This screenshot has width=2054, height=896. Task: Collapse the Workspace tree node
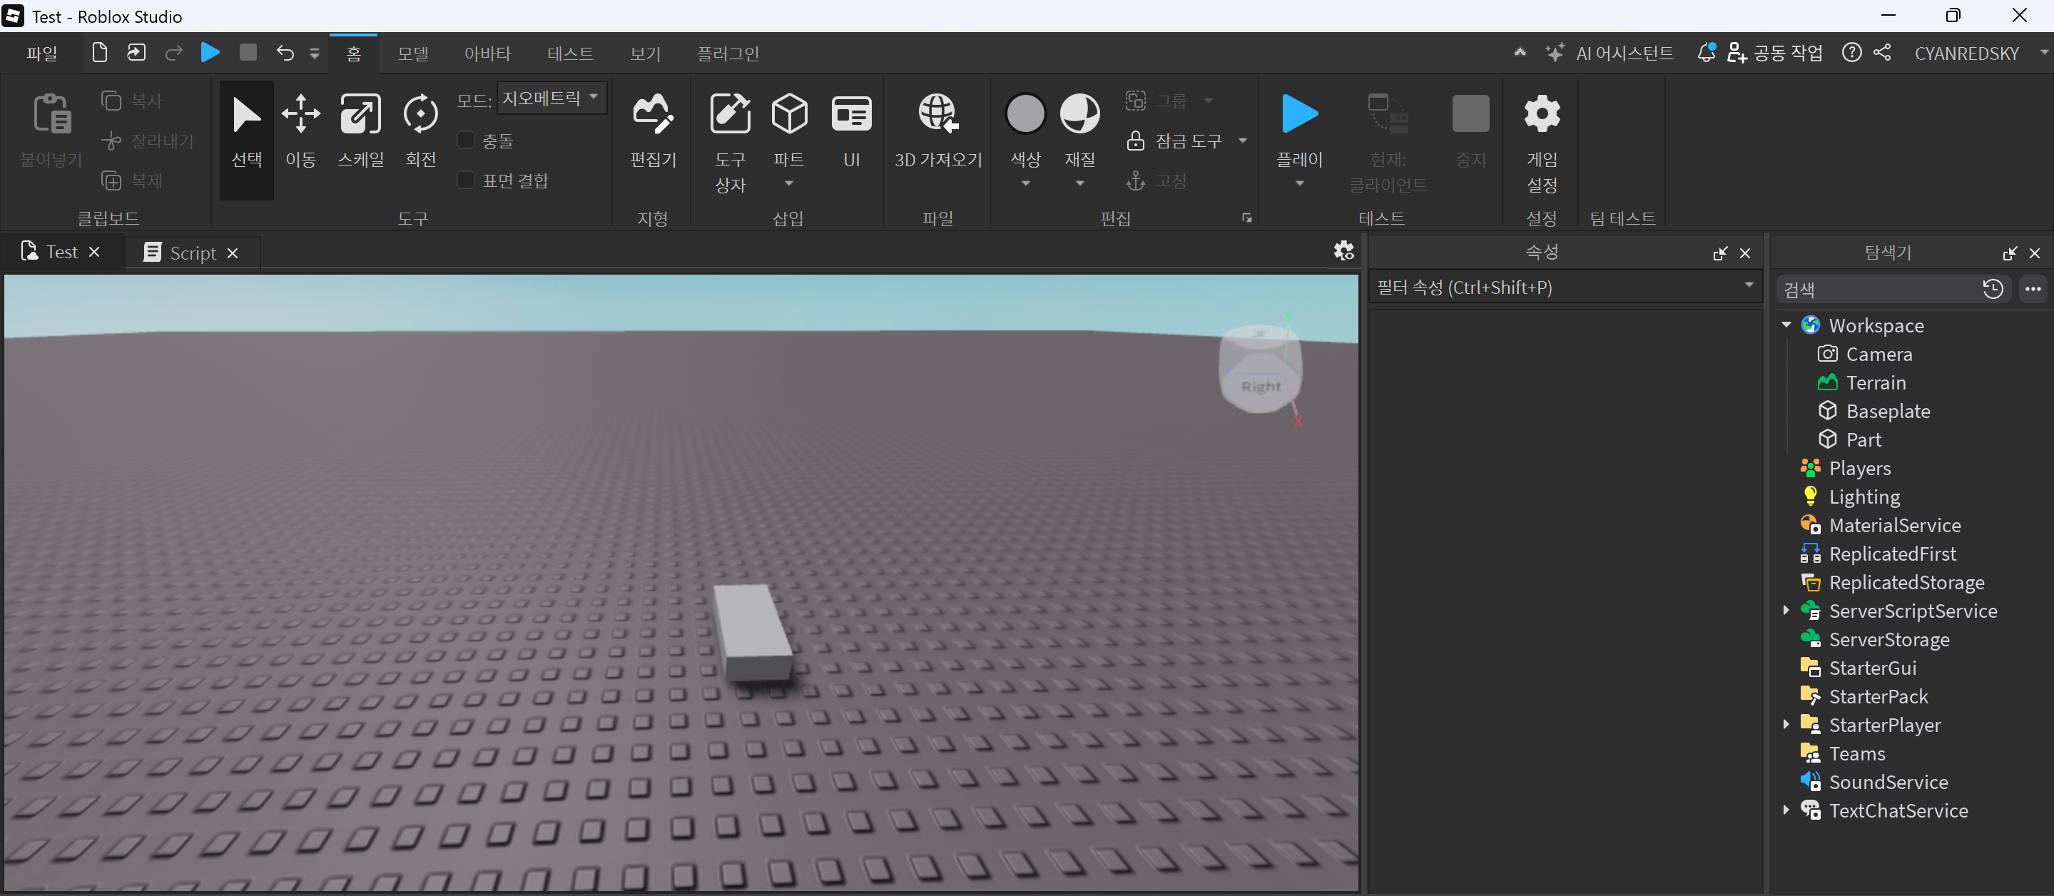tap(1786, 325)
